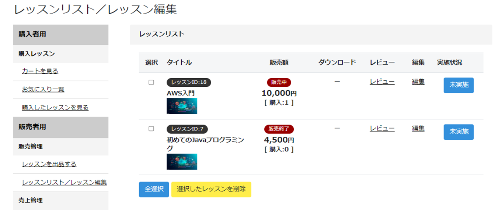Open レビュー link for Java lesson

pos(382,128)
